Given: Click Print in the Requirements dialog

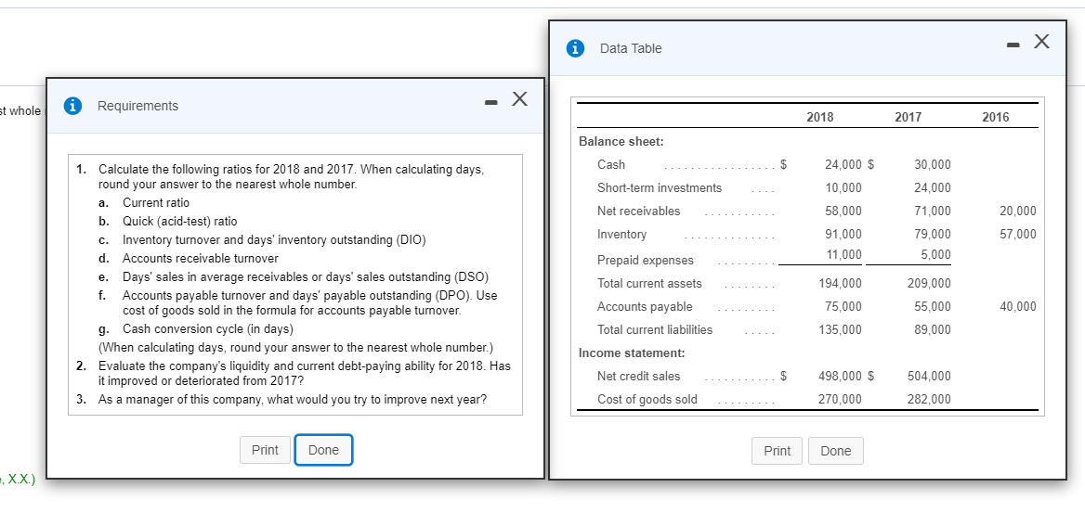Looking at the screenshot, I should (265, 450).
